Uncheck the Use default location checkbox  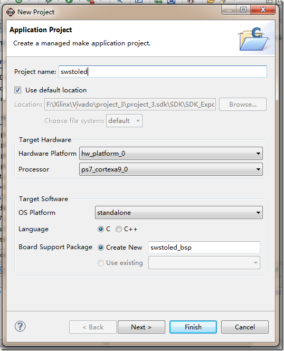[x=17, y=90]
